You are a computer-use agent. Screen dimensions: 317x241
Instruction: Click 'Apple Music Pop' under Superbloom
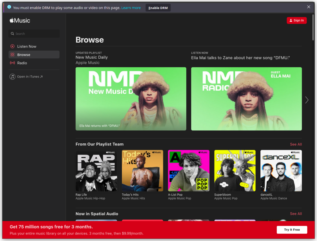click(x=226, y=198)
